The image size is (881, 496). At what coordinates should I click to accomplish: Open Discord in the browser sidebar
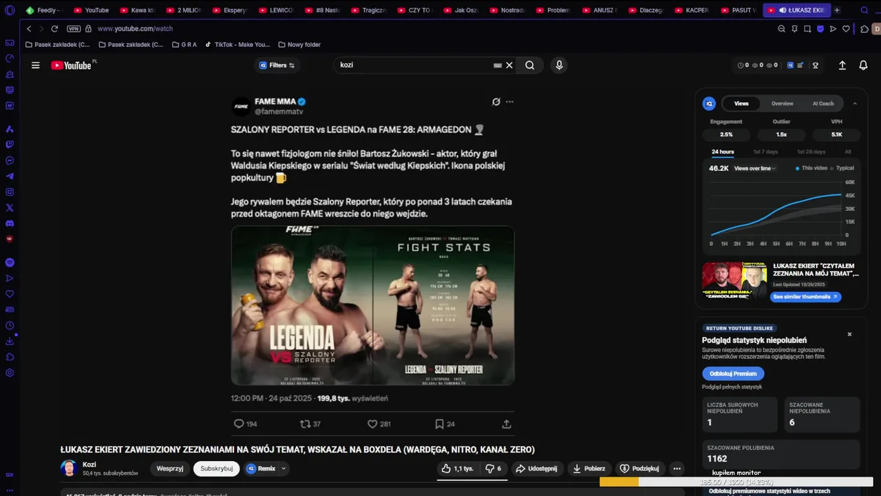coord(10,223)
